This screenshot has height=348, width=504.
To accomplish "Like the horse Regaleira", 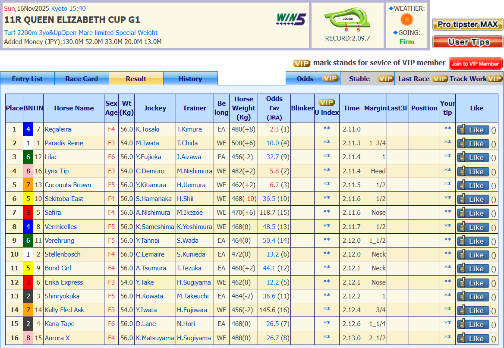I will pos(473,130).
